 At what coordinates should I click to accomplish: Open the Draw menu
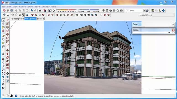31,7
